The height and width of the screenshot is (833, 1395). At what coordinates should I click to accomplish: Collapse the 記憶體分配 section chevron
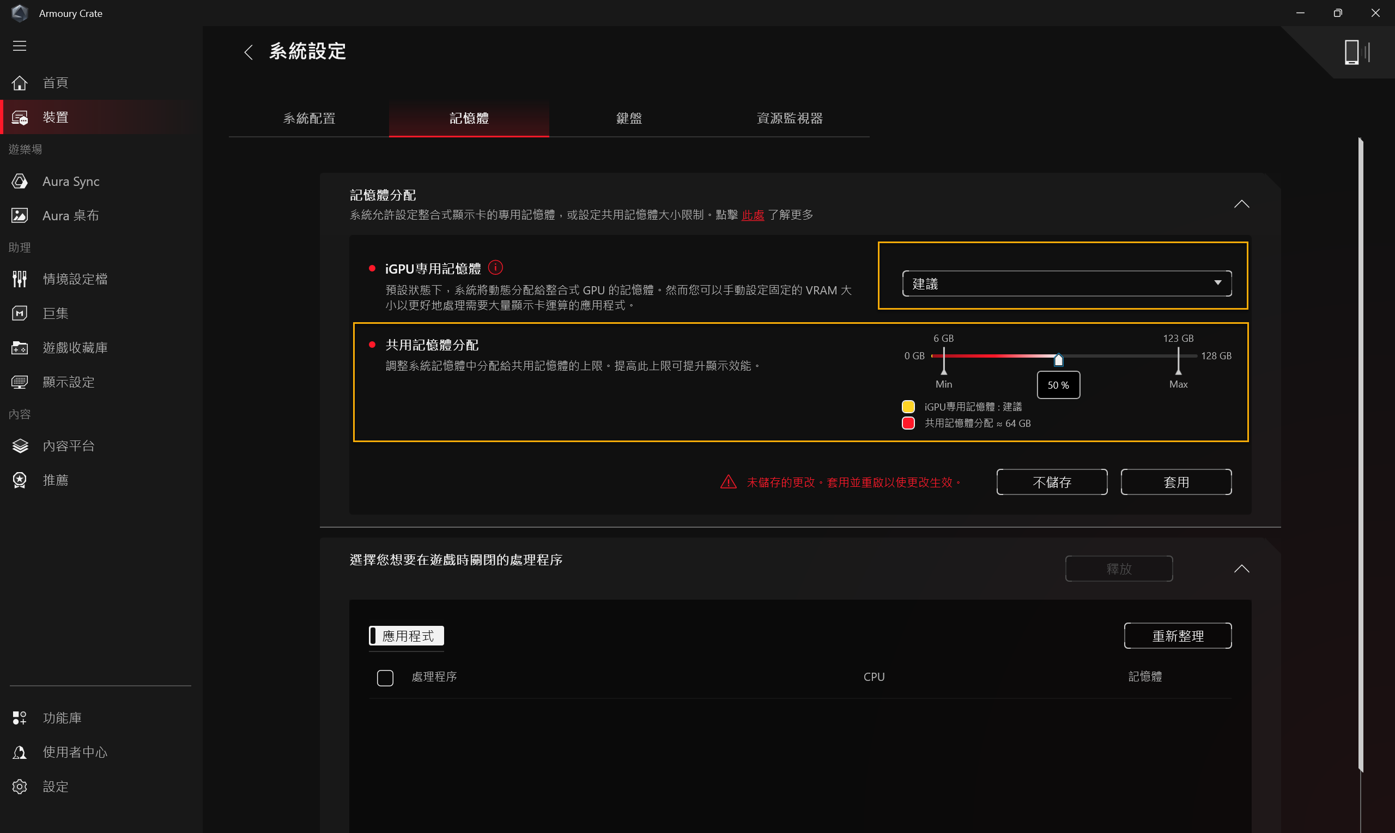[1241, 204]
